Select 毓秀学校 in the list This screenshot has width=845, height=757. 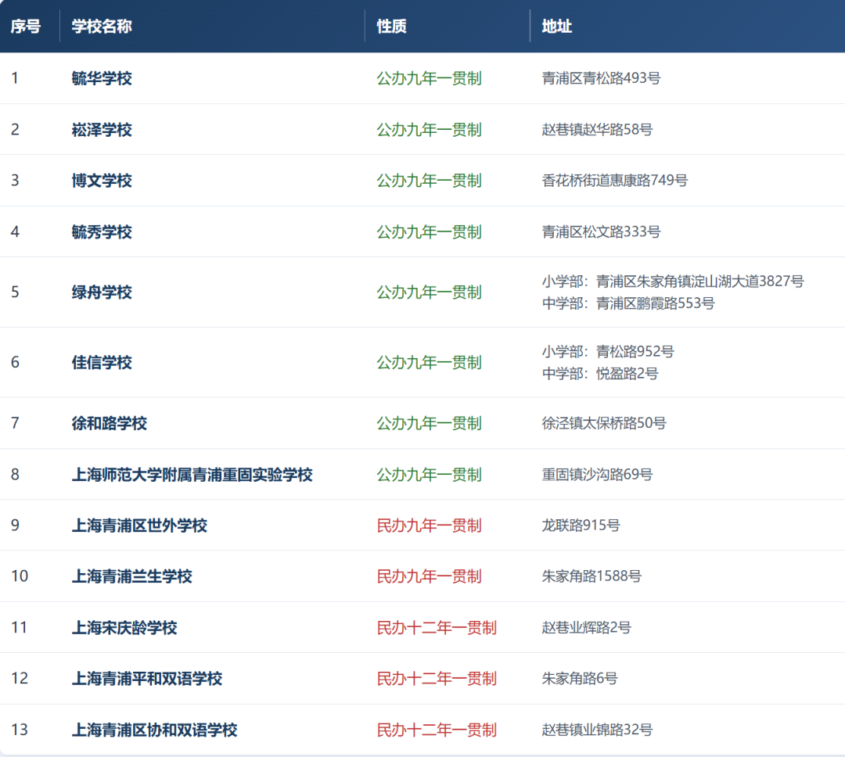pos(102,232)
